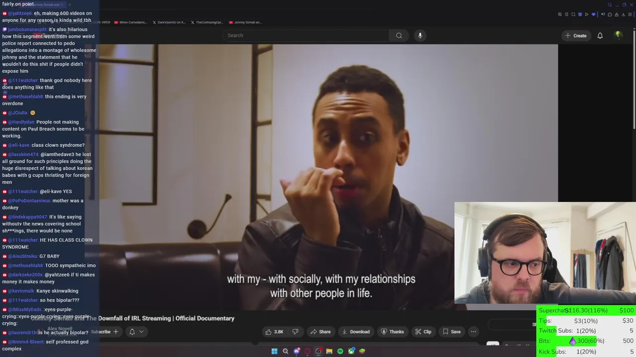This screenshot has width=636, height=357.
Task: Switch to 'When Comedians...' bookmark tab
Action: click(x=131, y=22)
